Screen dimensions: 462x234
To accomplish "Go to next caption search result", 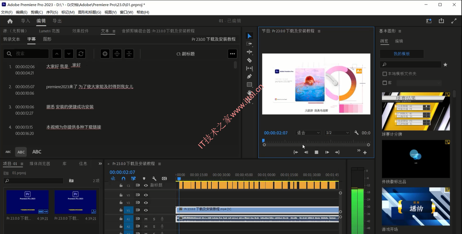I will [69, 54].
